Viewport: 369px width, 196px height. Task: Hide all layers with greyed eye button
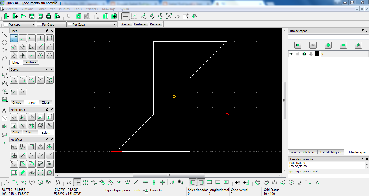(313, 45)
